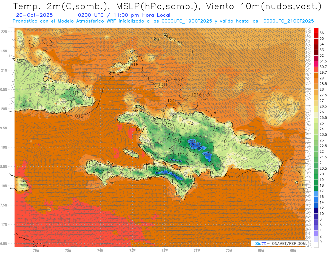Pick the pale lavender swatch between 0 and 2
The height and width of the screenshot is (254, 329).
pyautogui.click(x=316, y=239)
